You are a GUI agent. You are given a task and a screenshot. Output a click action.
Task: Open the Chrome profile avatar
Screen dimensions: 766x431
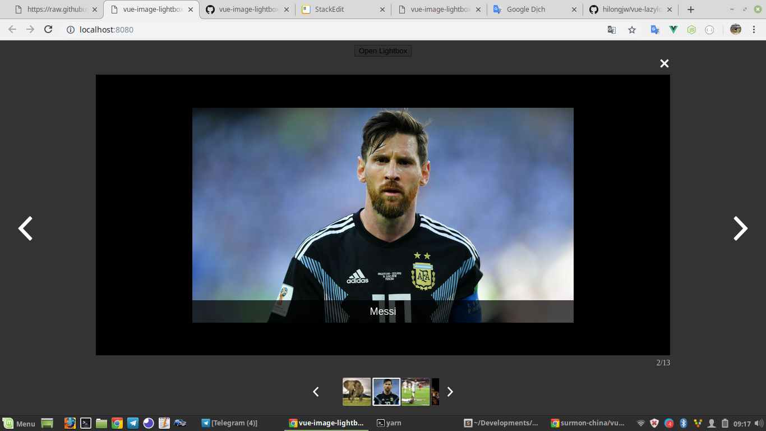(x=736, y=30)
